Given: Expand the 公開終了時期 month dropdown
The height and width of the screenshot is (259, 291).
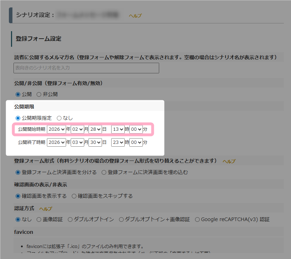Looking at the screenshot, I should [77, 142].
